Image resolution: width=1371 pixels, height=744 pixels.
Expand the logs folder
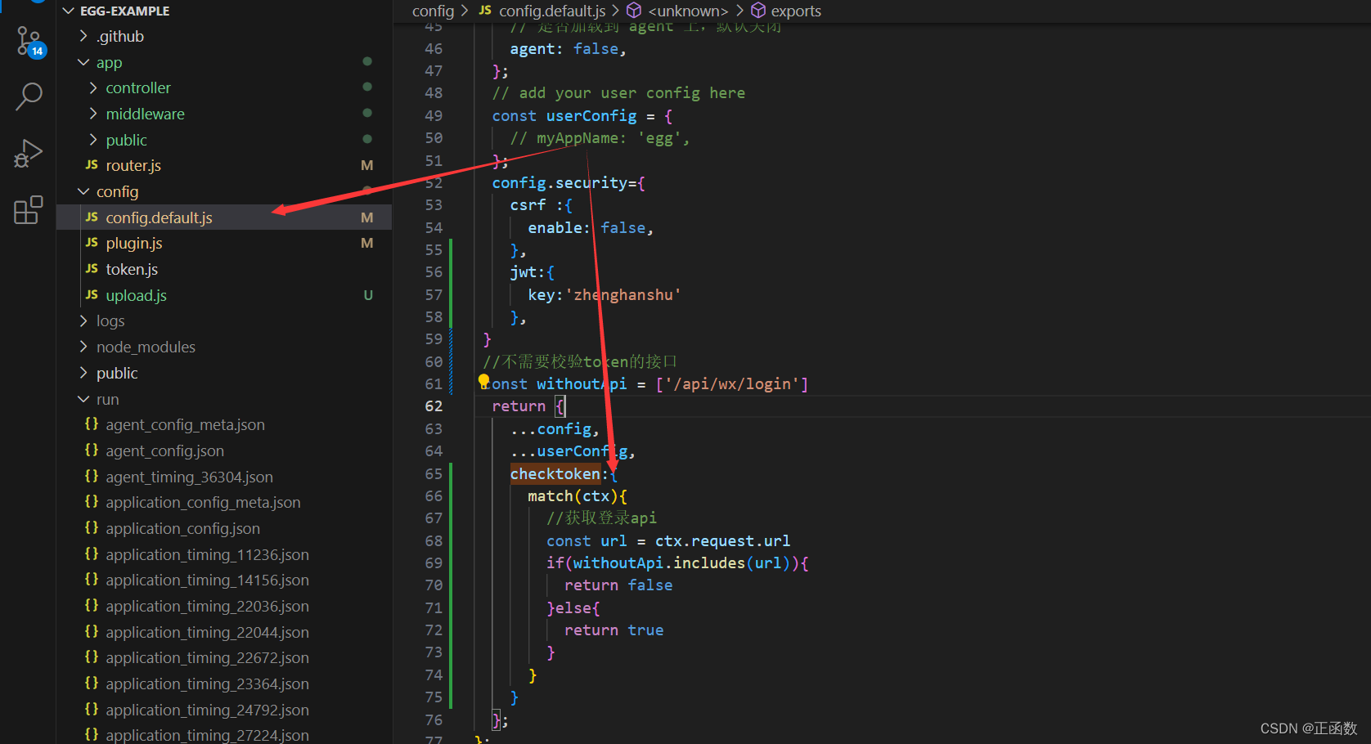(x=83, y=320)
